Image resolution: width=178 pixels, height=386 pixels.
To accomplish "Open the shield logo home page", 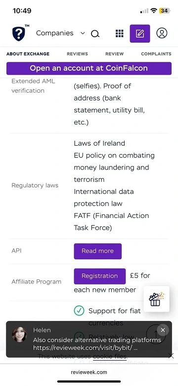I will 19,34.
